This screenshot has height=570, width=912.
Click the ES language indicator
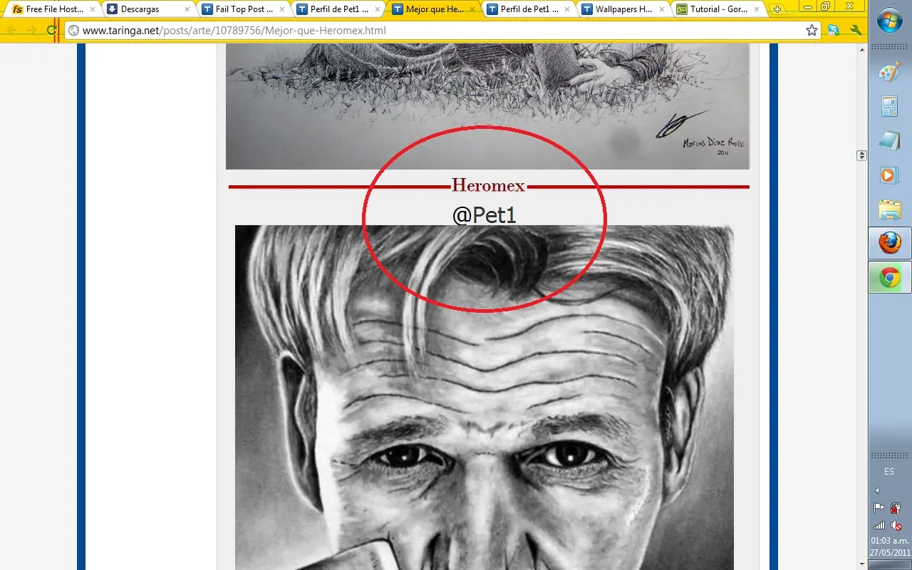tap(889, 472)
